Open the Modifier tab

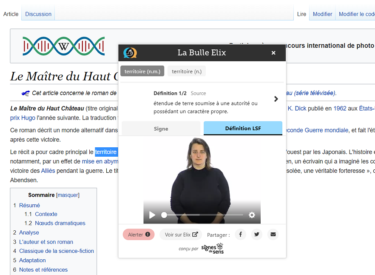[322, 14]
